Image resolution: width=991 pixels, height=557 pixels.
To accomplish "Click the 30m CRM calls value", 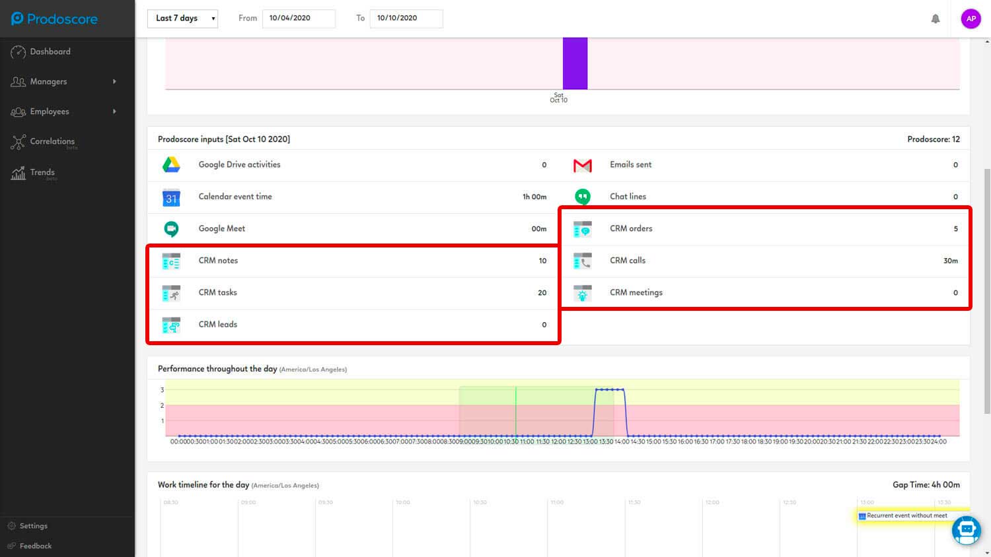I will pos(951,261).
